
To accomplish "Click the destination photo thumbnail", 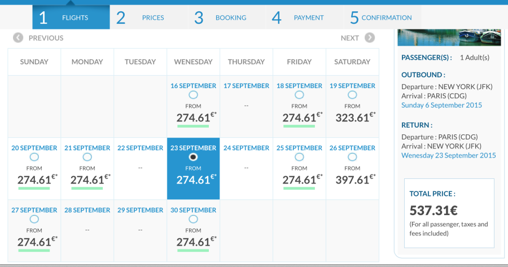I will coord(449,37).
